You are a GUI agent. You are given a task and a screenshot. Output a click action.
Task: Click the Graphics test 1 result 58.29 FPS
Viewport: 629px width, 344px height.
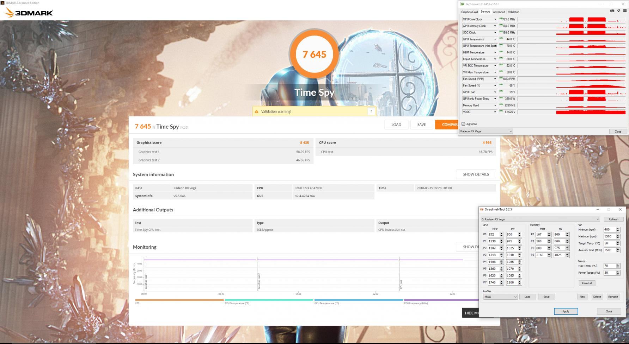[303, 152]
